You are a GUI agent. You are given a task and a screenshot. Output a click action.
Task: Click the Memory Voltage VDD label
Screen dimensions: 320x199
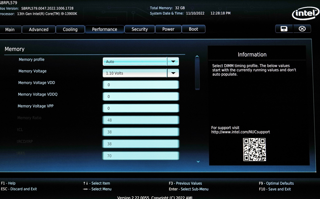click(36, 82)
